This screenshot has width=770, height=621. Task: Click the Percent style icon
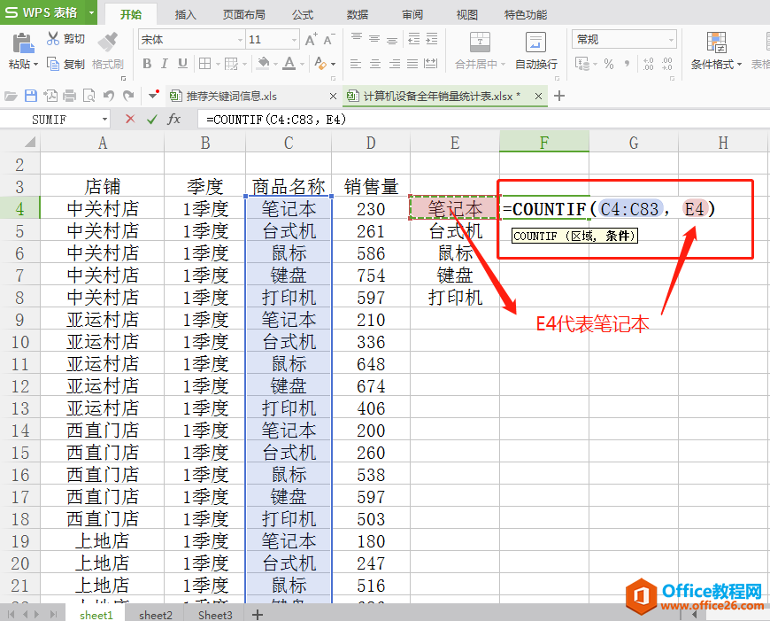pos(608,64)
